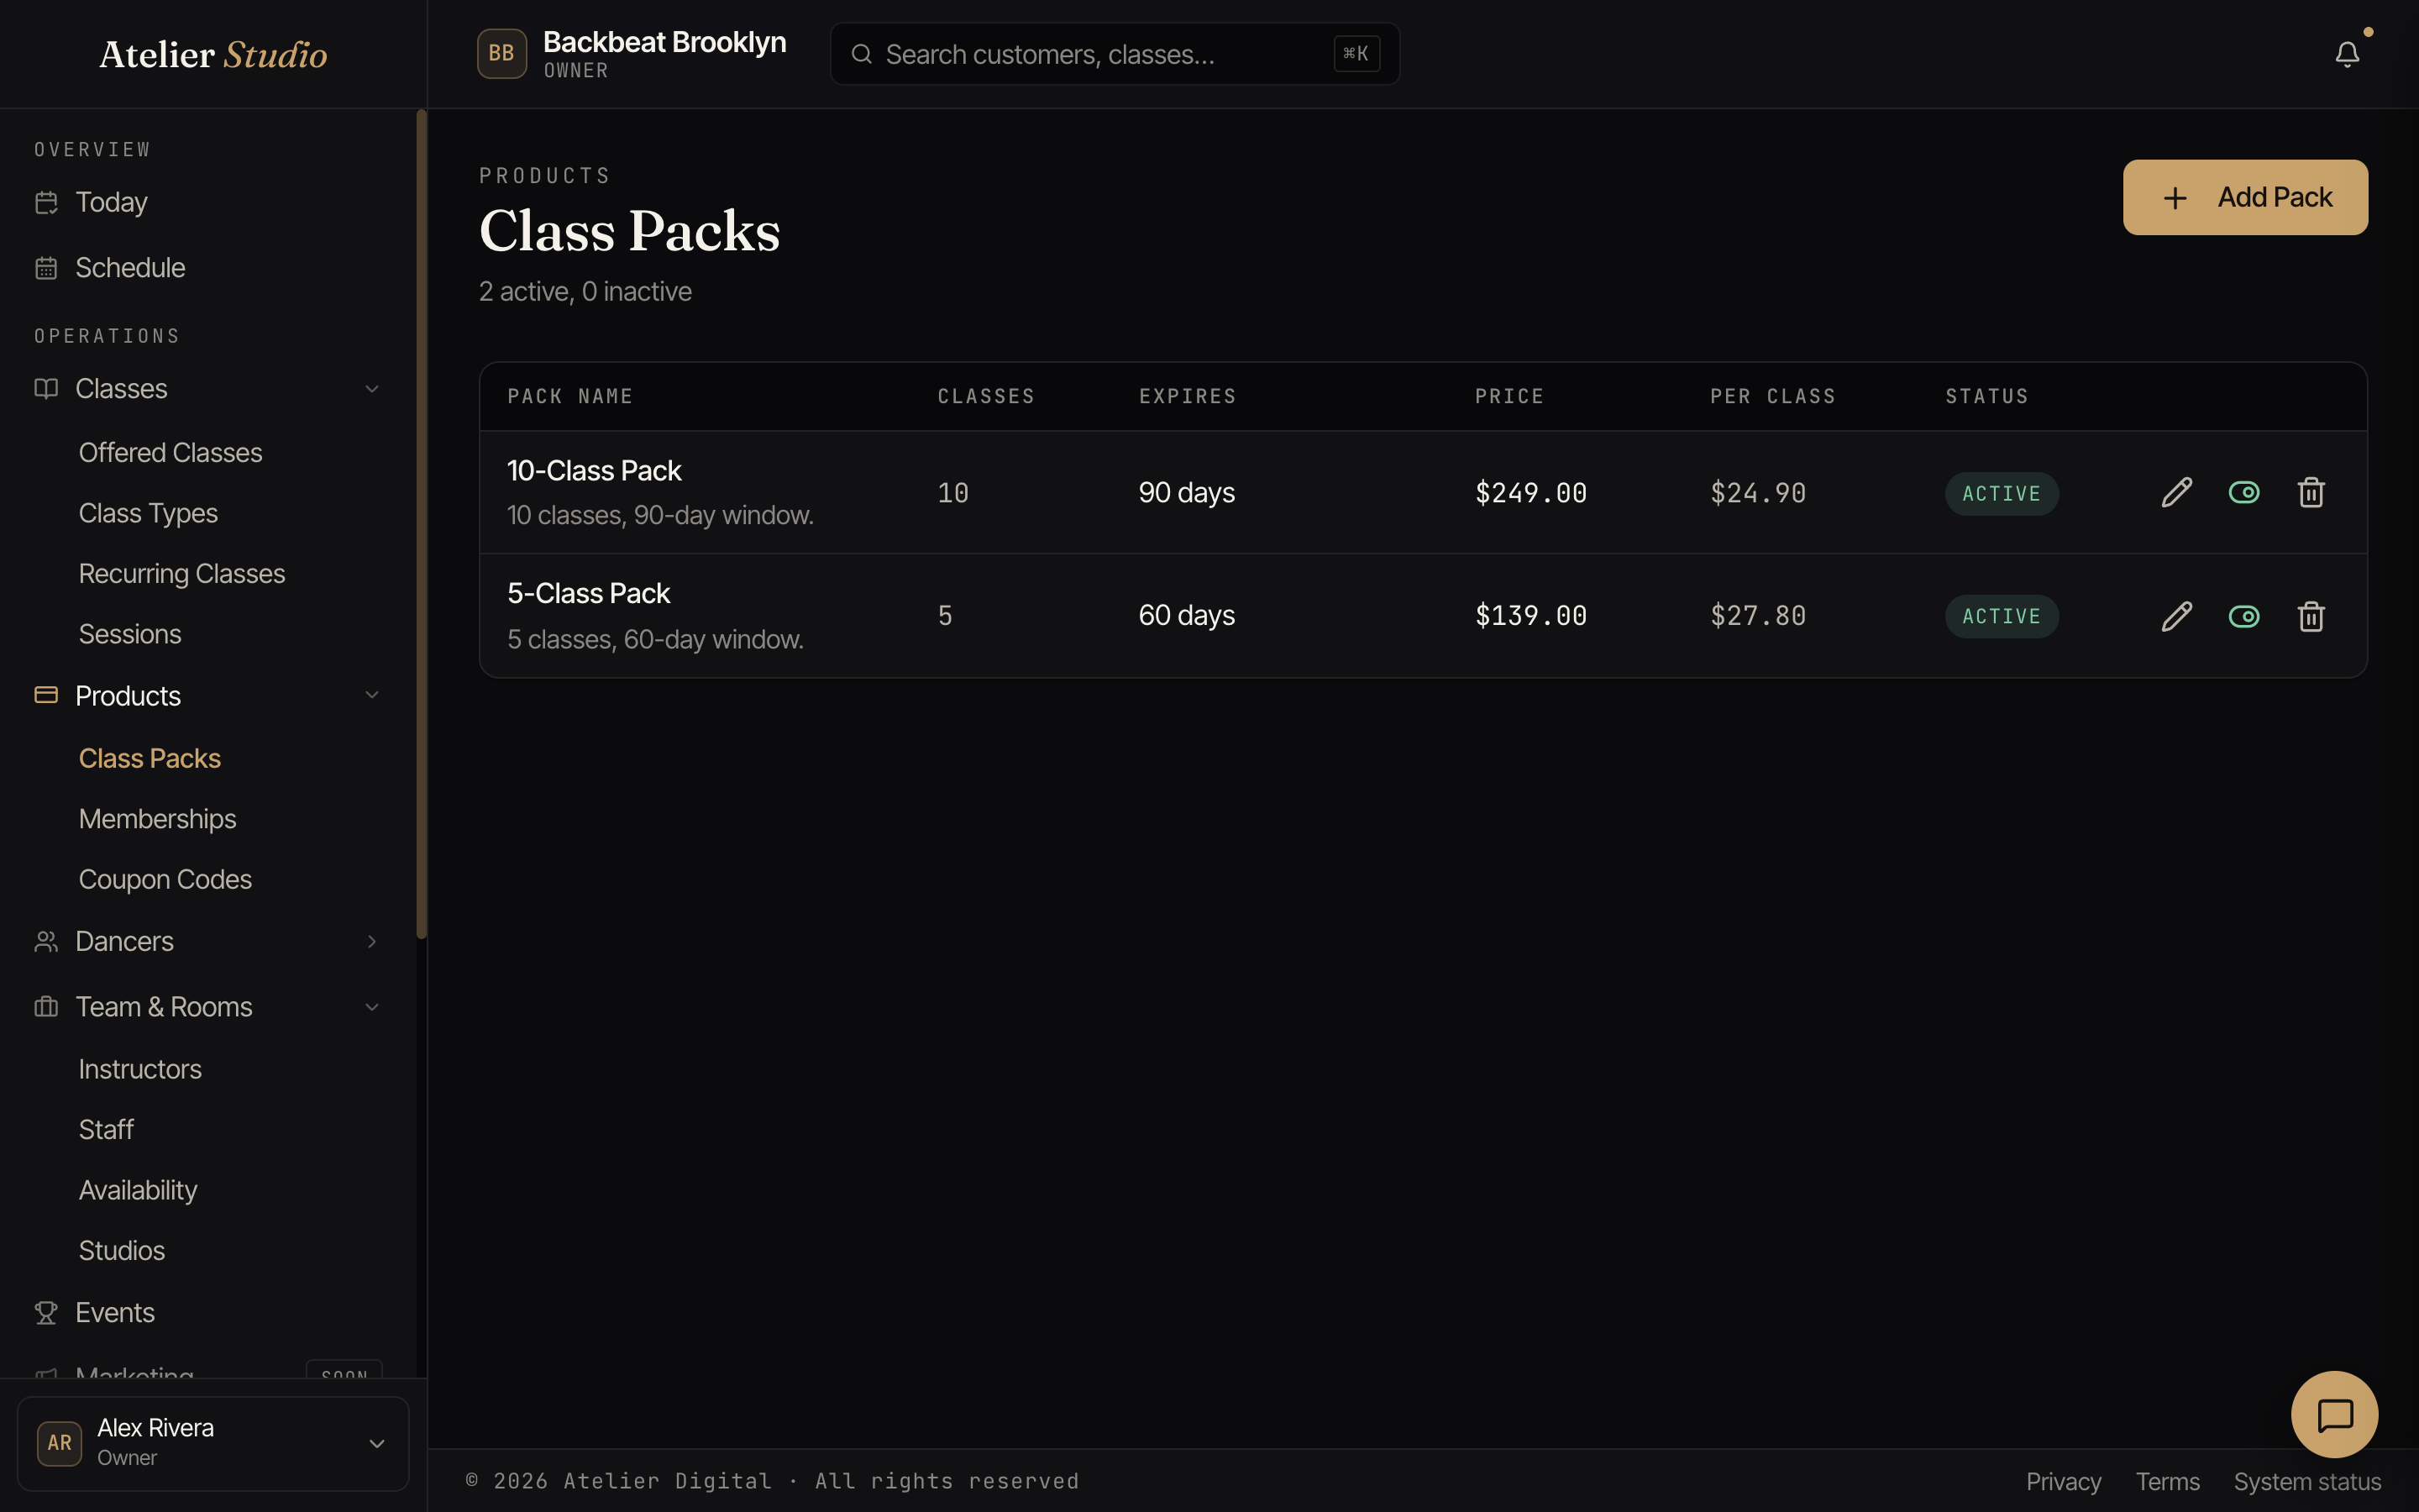Click the Classes book icon
2419x1512 pixels.
coord(46,389)
